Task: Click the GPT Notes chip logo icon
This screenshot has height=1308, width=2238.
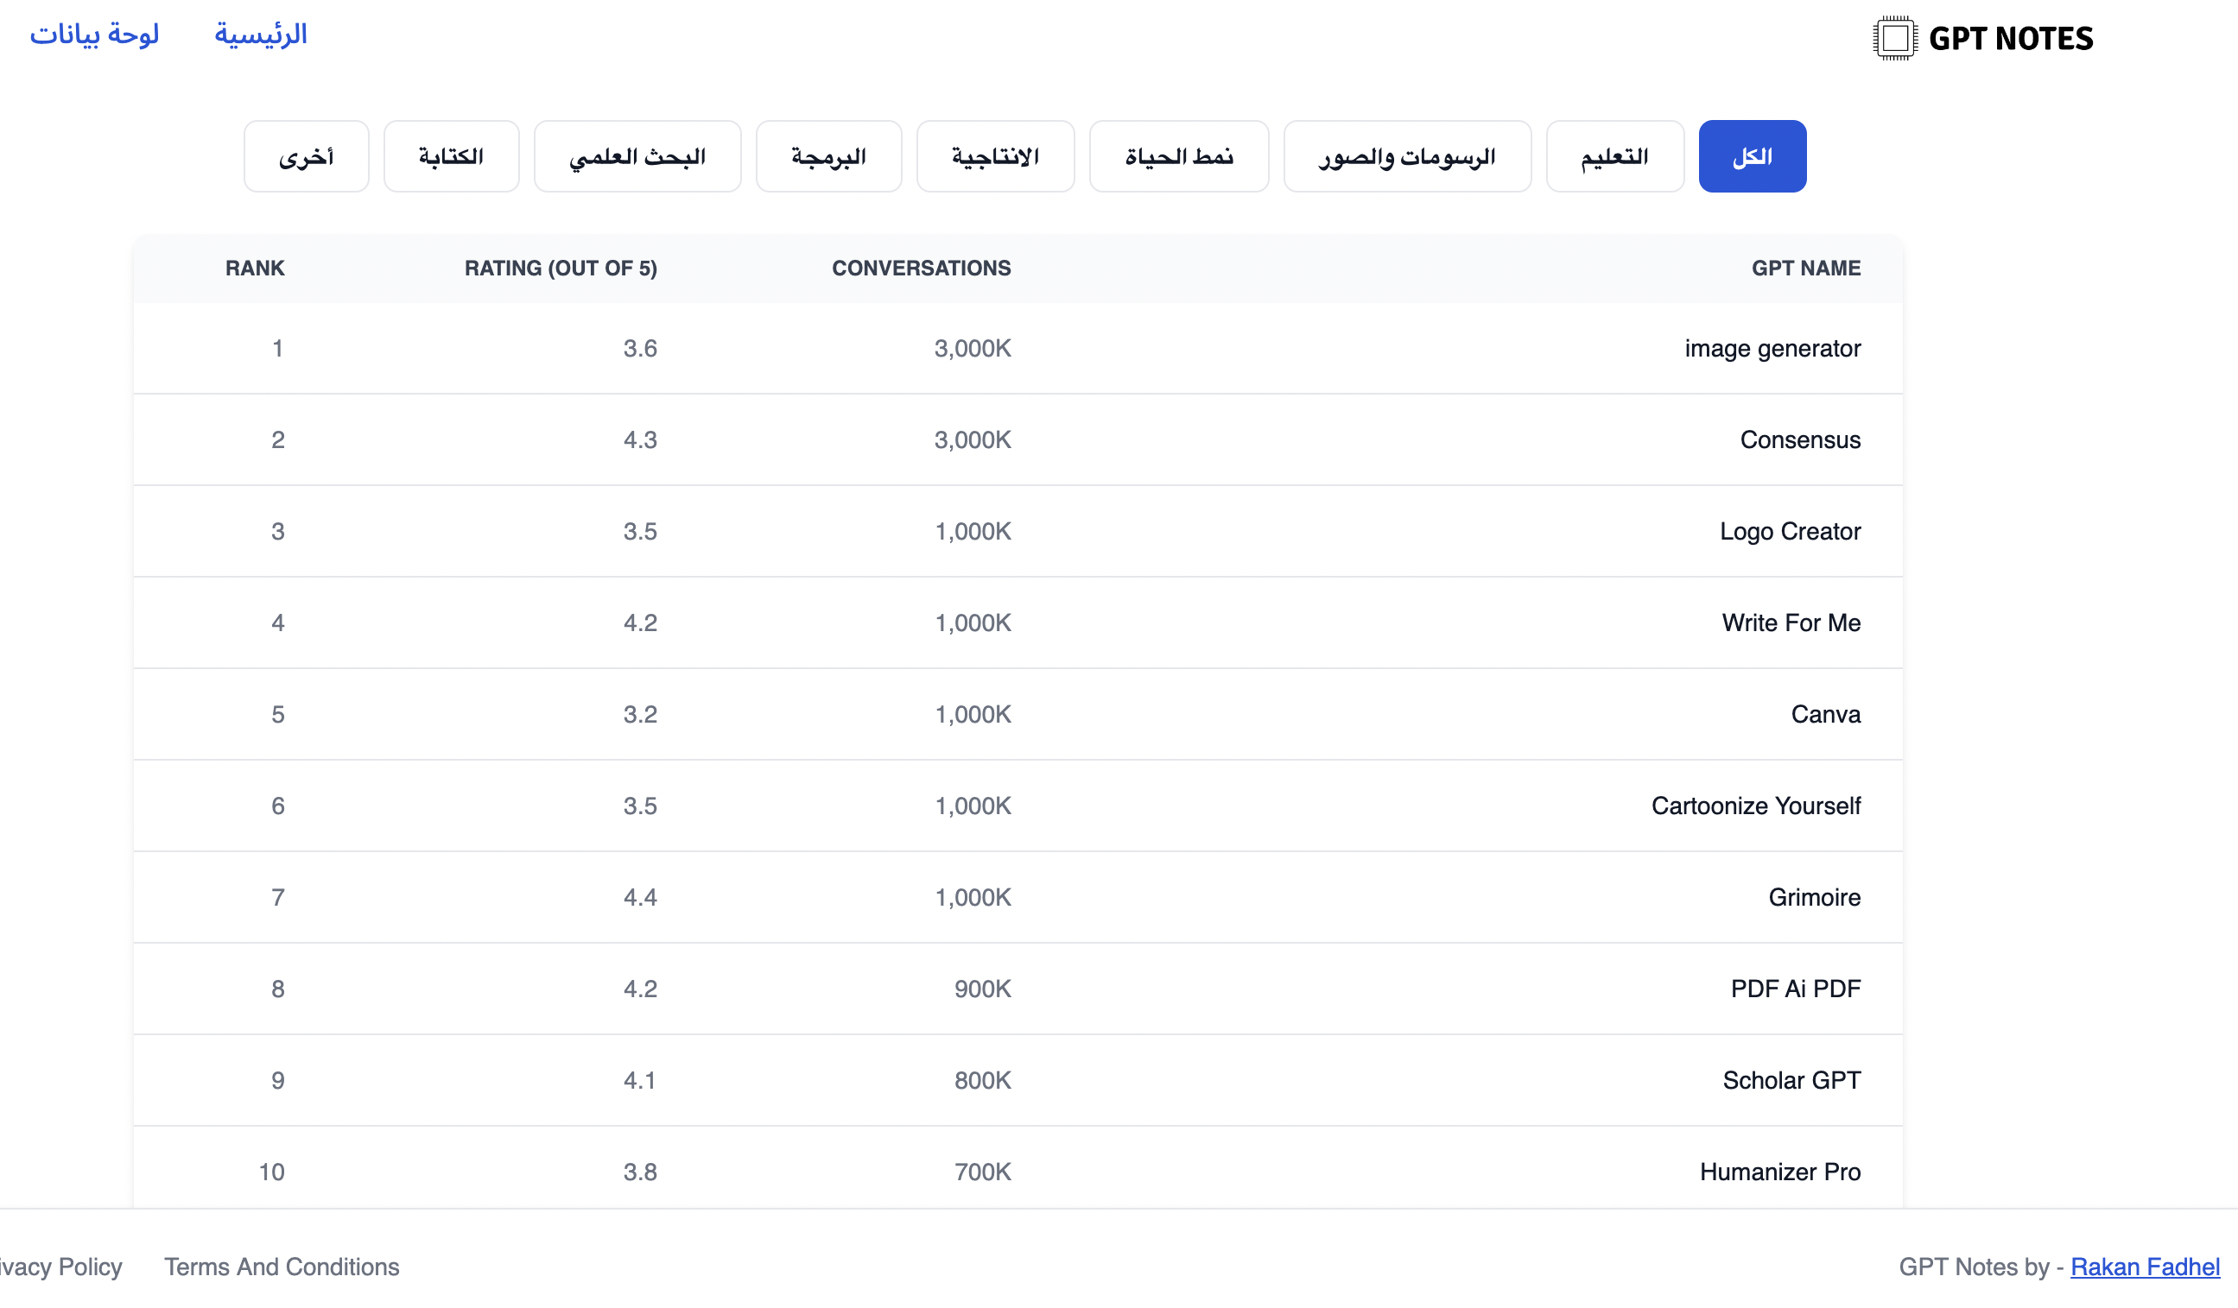Action: pyautogui.click(x=1894, y=38)
